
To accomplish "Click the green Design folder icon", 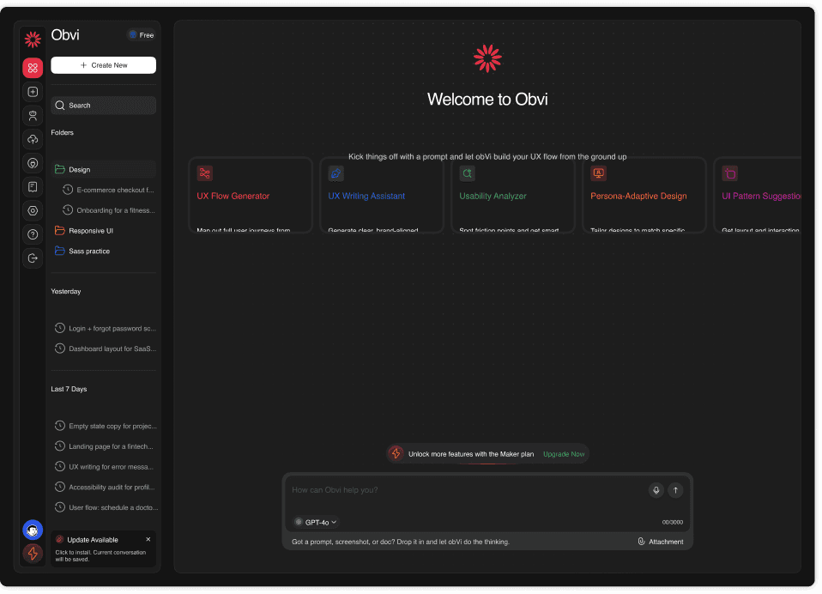I will 60,169.
